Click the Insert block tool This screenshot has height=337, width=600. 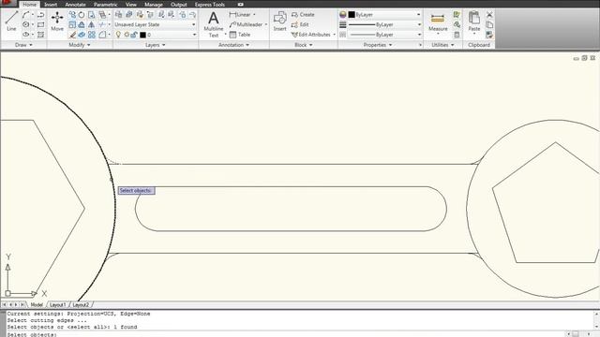(x=279, y=21)
